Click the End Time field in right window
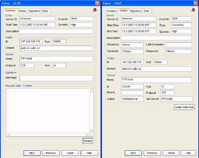199x158 pixels. (139, 31)
